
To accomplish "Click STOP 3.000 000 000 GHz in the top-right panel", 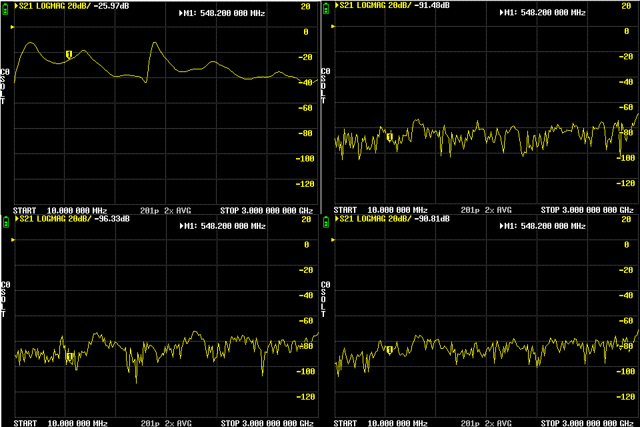I will pos(587,209).
